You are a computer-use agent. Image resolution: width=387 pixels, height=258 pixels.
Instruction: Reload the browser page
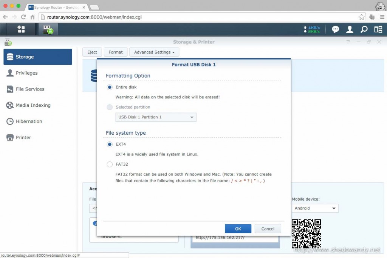[x=23, y=17]
